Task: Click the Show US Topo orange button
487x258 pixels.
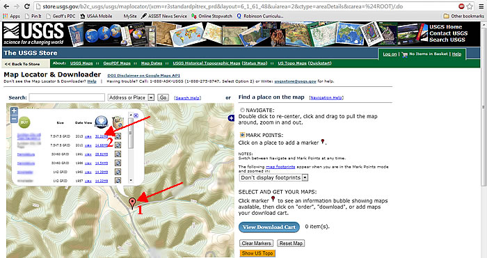Action: coord(257,253)
